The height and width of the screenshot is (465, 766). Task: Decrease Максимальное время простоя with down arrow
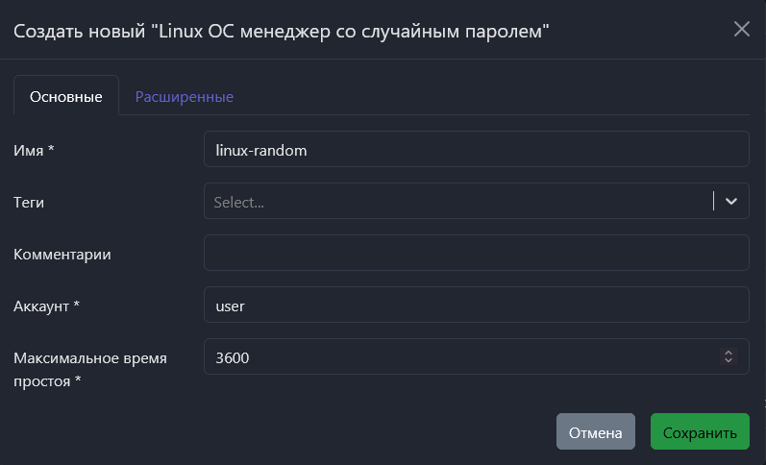(729, 361)
